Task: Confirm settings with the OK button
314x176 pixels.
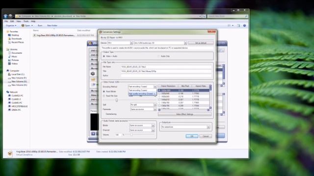Action: (x=192, y=136)
